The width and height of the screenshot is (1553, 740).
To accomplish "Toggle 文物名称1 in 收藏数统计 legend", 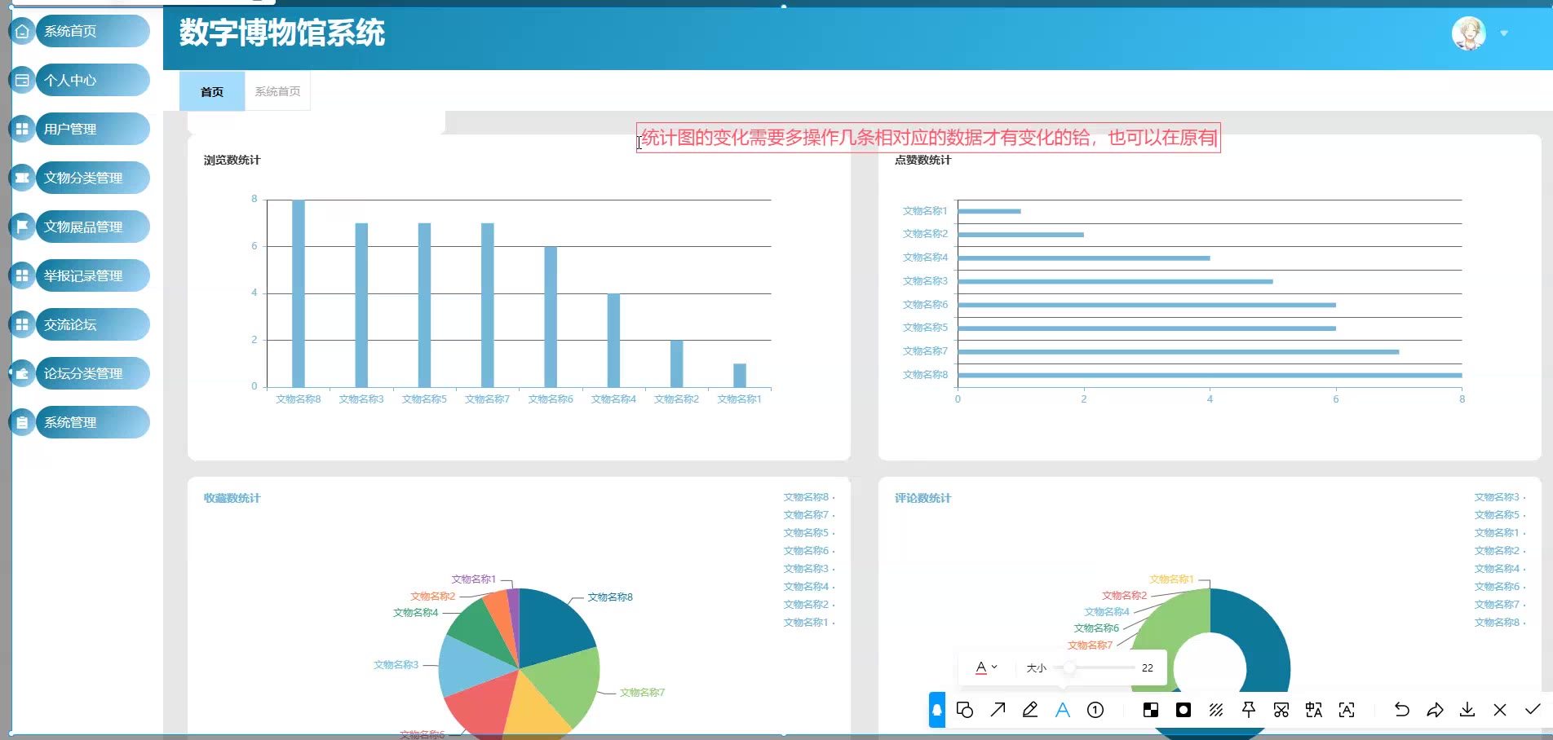I will (809, 623).
